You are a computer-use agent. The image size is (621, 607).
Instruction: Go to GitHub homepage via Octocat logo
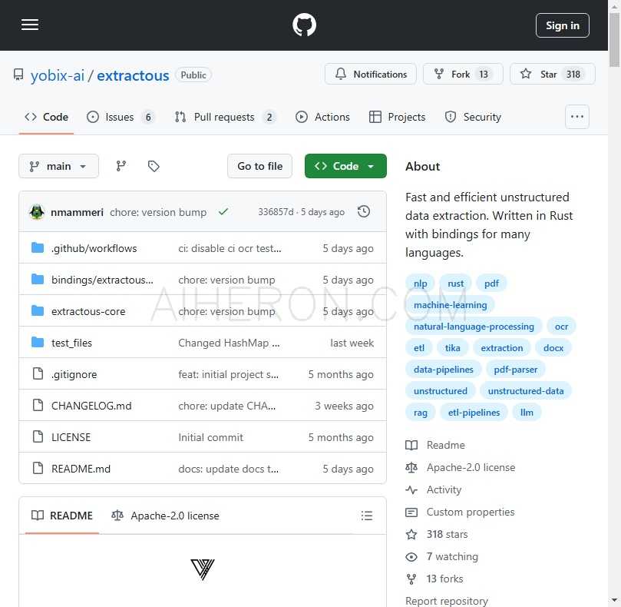pos(304,25)
